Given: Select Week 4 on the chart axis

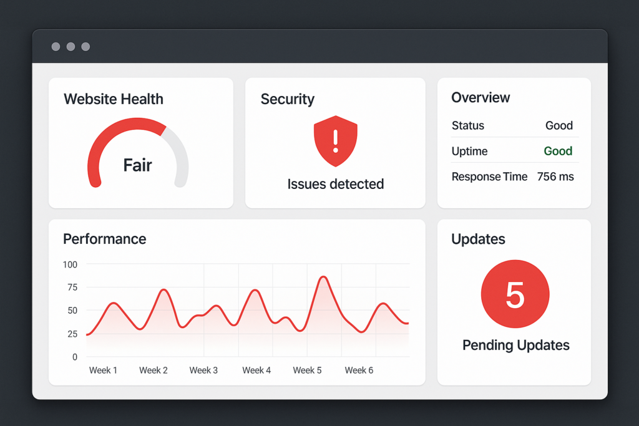Looking at the screenshot, I should pos(256,370).
